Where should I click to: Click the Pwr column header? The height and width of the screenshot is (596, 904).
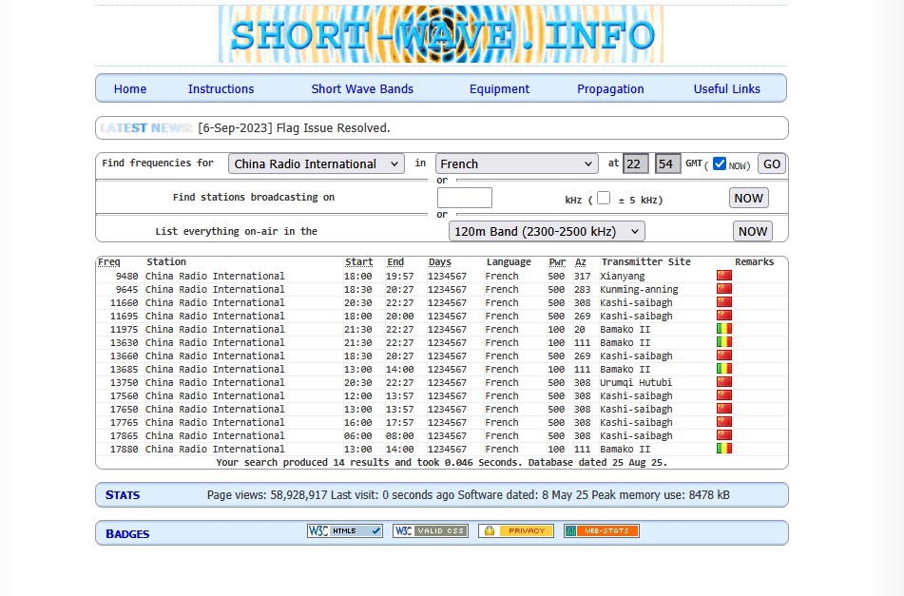pyautogui.click(x=557, y=261)
